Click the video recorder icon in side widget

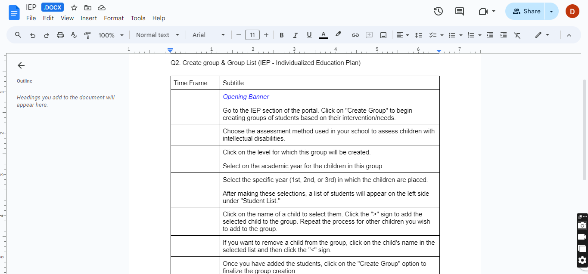[x=582, y=237]
